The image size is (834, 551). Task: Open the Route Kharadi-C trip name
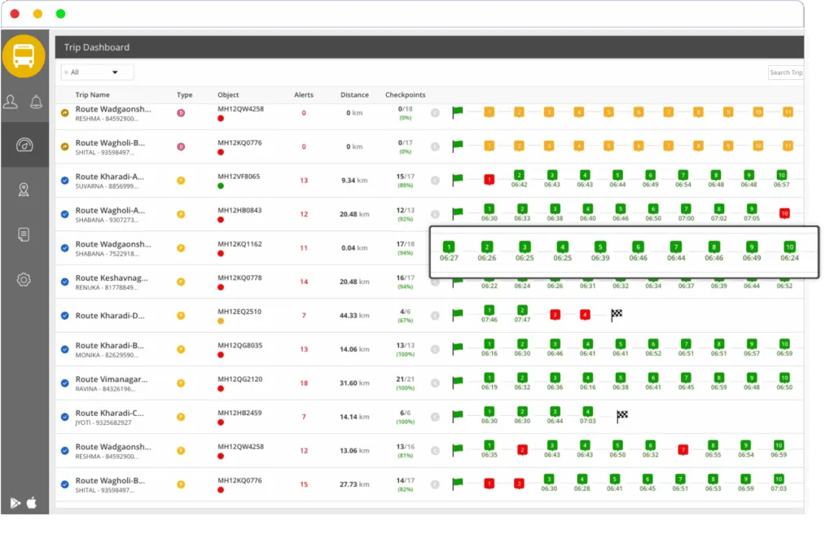coord(110,413)
